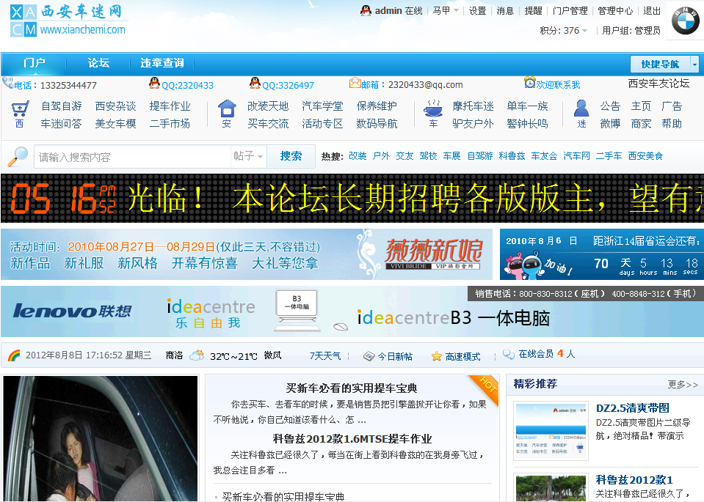Image resolution: width=704 pixels, height=502 pixels.
Task: Open the 二手市场 forum link
Action: (170, 124)
